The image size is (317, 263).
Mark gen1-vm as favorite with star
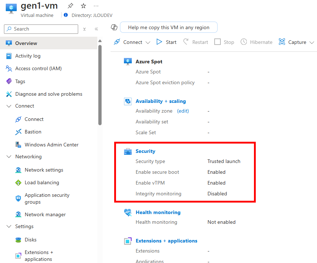[x=83, y=6]
